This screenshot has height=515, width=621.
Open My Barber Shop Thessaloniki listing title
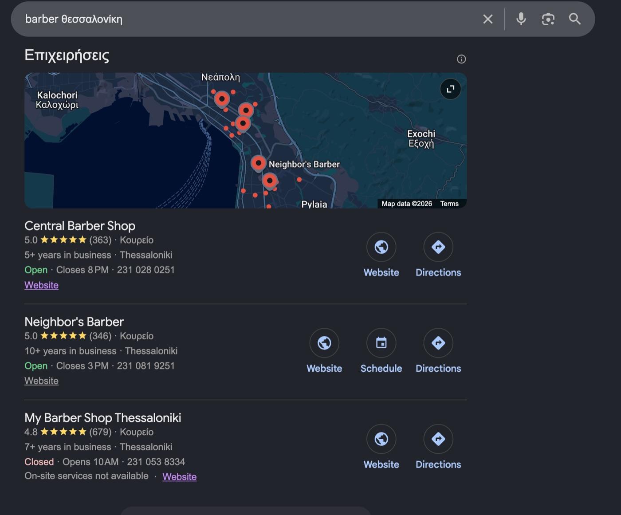(x=103, y=418)
